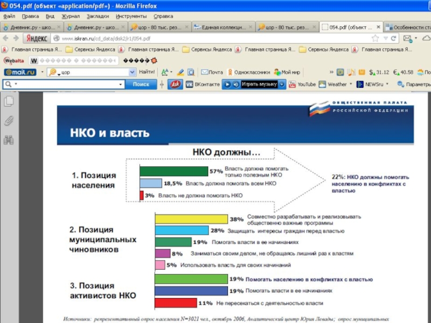Open Почта mail shortcut in toolbar
The height and width of the screenshot is (323, 431).
click(x=212, y=72)
